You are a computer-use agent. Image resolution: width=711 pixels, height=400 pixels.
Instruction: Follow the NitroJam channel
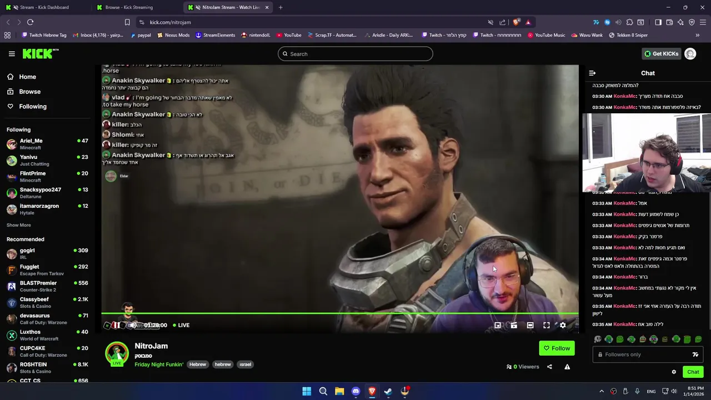pos(557,348)
